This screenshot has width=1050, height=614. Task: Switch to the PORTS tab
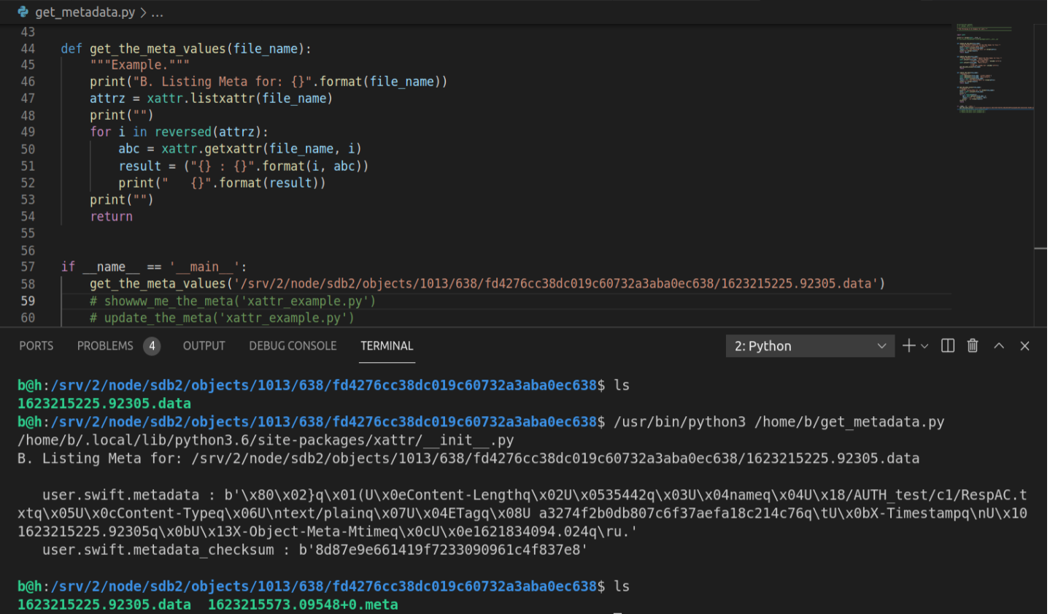[36, 346]
